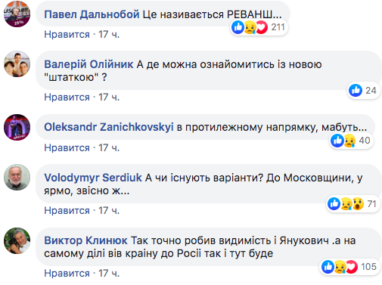Click the heart reaction with 105 count
This screenshot has height=285, width=382.
point(352,267)
